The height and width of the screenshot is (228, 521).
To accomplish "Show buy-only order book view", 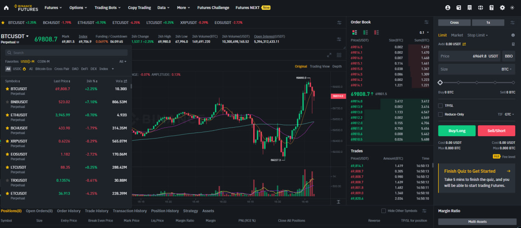I will [365, 32].
